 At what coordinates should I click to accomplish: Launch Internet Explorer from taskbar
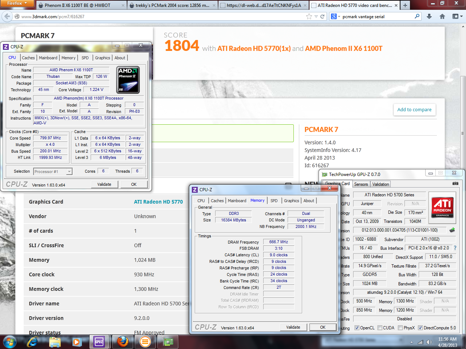[x=32, y=342]
